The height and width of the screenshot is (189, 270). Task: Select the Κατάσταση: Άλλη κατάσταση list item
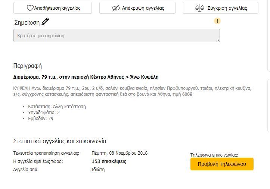[x=57, y=107]
